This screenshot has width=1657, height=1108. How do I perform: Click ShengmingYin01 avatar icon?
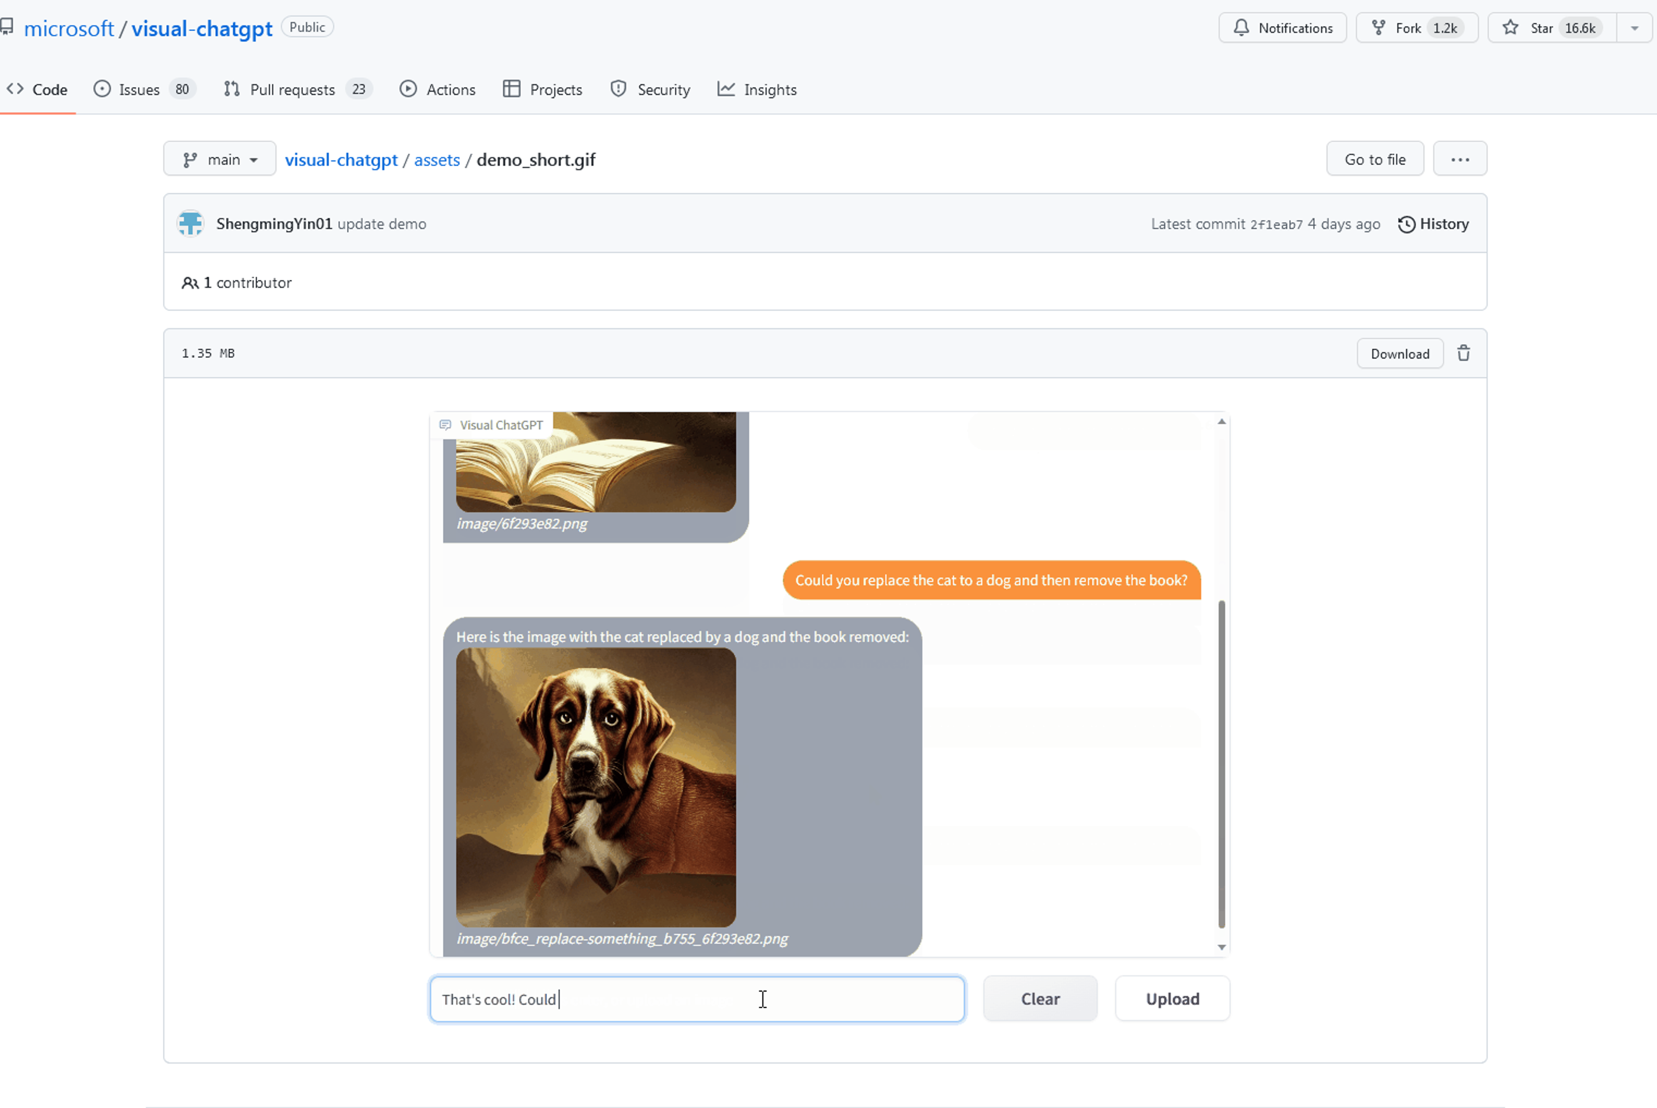click(191, 224)
